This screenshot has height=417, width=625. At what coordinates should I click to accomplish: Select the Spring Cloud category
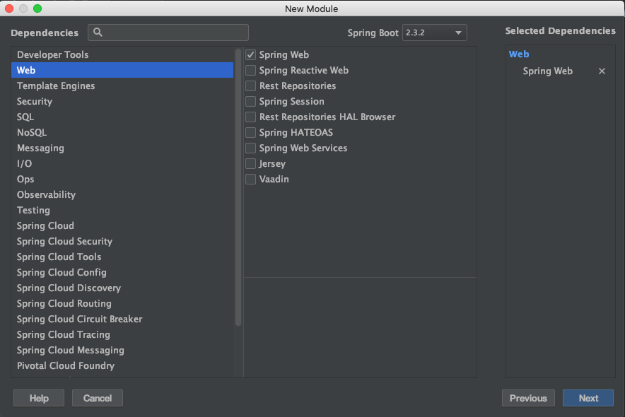(122, 225)
